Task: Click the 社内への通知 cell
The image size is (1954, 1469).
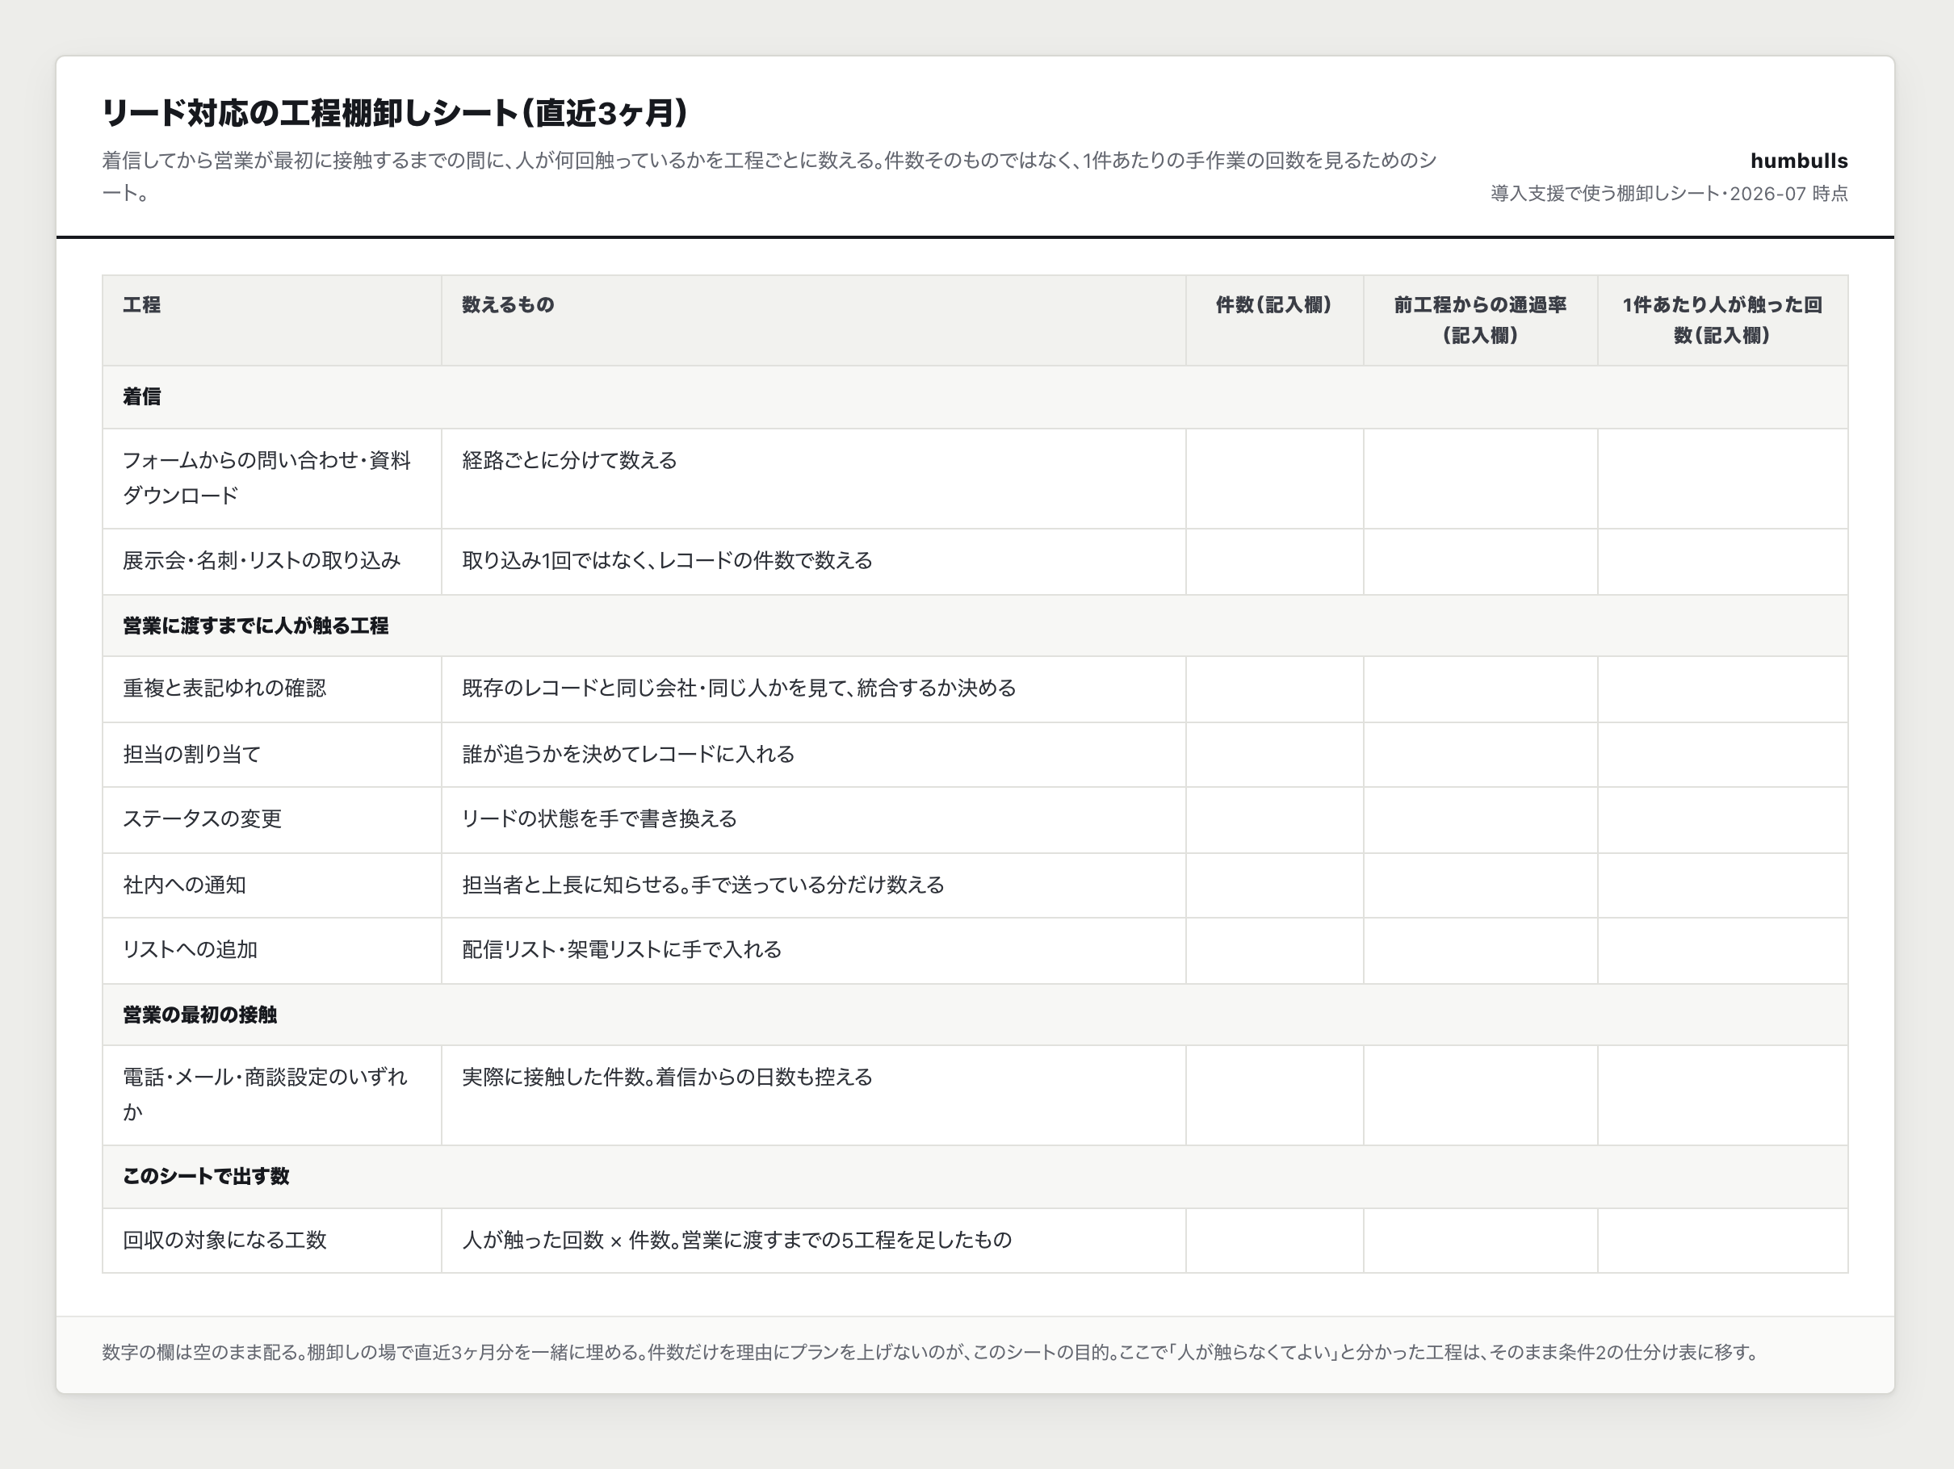Action: [272, 885]
